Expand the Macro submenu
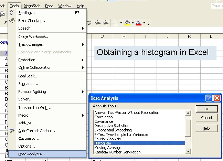The height and width of the screenshot is (161, 223). [x=83, y=115]
